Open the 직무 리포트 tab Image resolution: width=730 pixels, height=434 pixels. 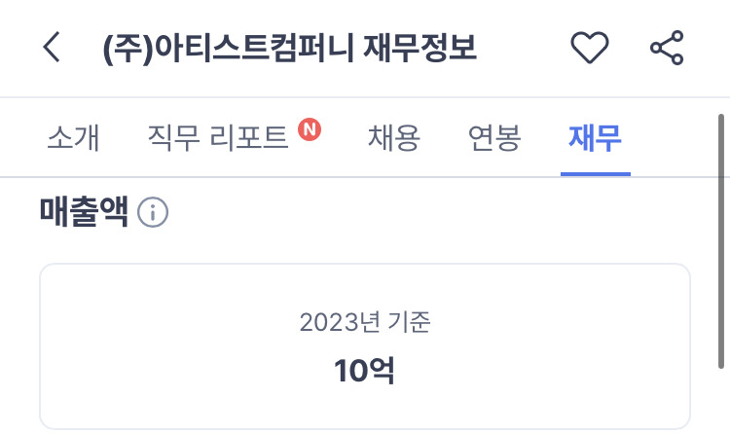pos(218,139)
